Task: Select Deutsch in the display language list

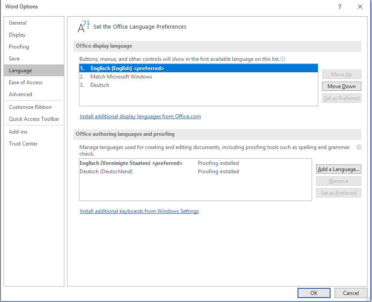Action: (198, 85)
